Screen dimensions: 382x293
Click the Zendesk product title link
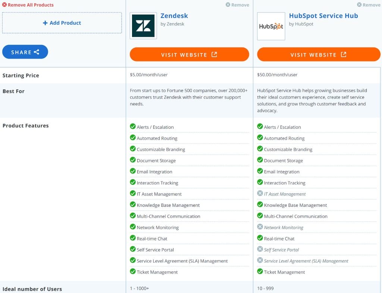click(174, 16)
